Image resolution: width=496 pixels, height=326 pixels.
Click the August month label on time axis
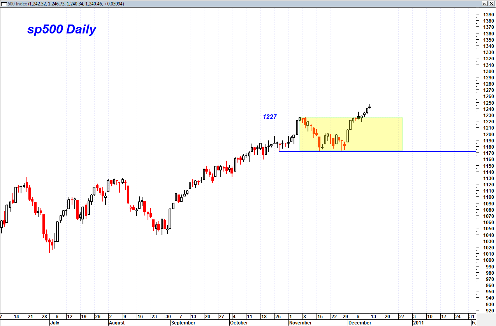[116, 322]
